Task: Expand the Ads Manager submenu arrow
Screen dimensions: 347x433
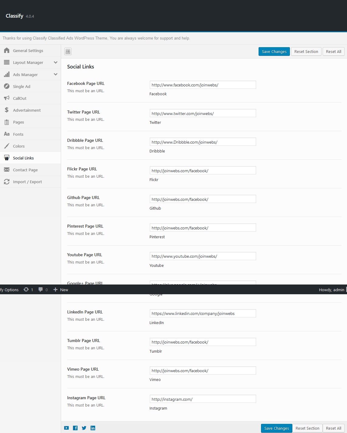Action: (x=56, y=74)
